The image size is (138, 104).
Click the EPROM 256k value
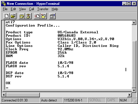click(x=62, y=53)
